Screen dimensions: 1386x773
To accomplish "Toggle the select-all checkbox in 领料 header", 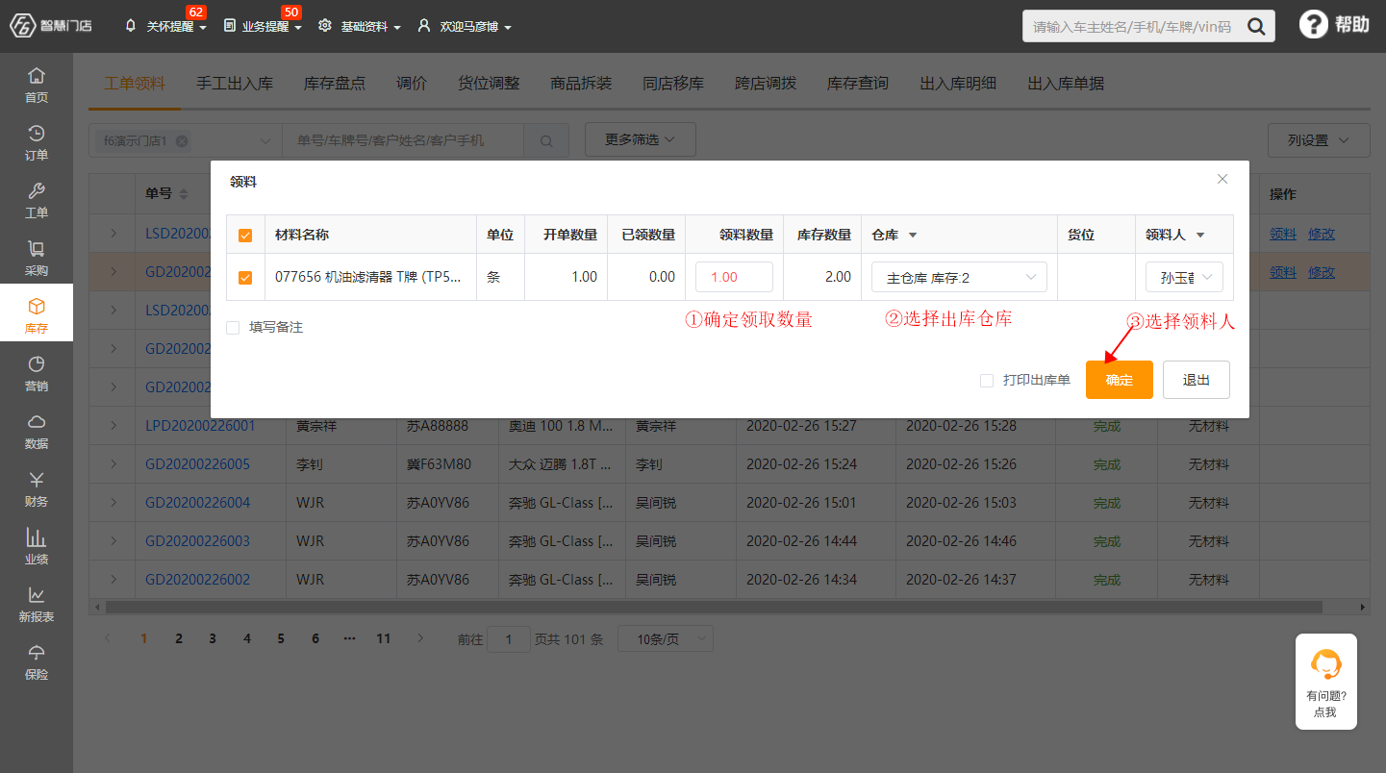I will click(x=245, y=235).
